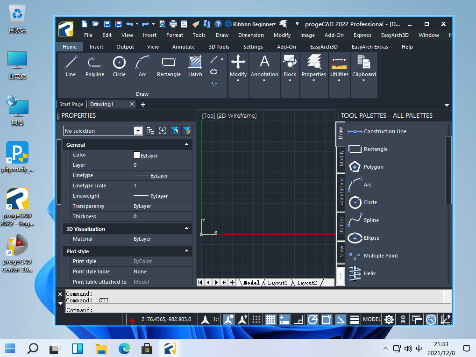Close the Drawing1 tab
The image size is (476, 357).
pyautogui.click(x=131, y=104)
